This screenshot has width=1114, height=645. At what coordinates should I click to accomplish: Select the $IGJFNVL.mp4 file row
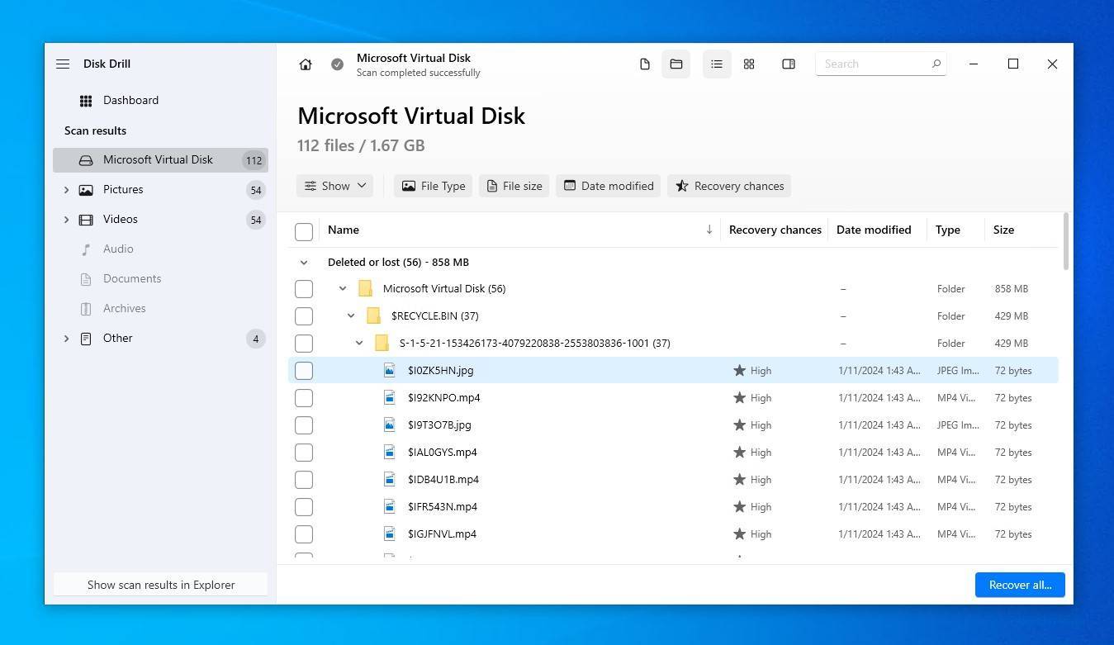(x=673, y=534)
